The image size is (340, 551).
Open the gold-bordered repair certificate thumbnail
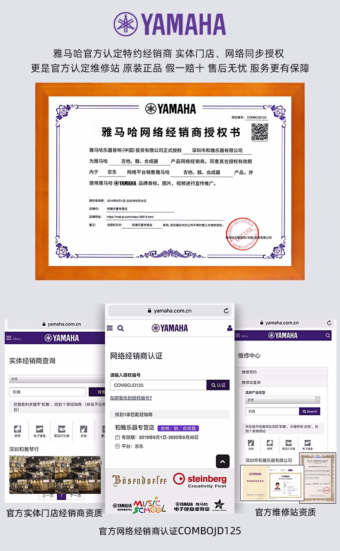[x=318, y=478]
